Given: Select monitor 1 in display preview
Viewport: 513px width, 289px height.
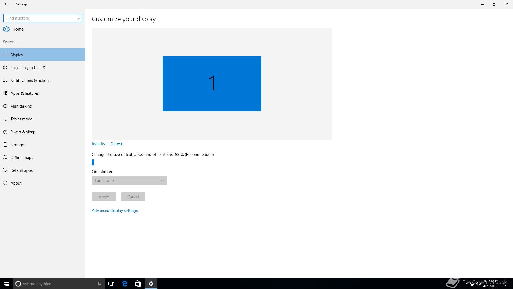Looking at the screenshot, I should tap(212, 84).
